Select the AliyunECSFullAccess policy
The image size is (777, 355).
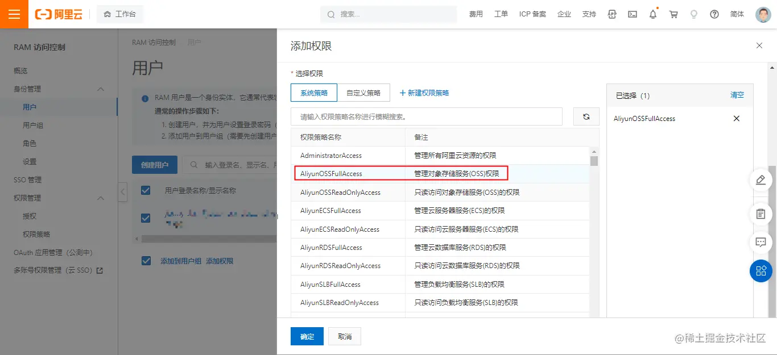pyautogui.click(x=440, y=211)
